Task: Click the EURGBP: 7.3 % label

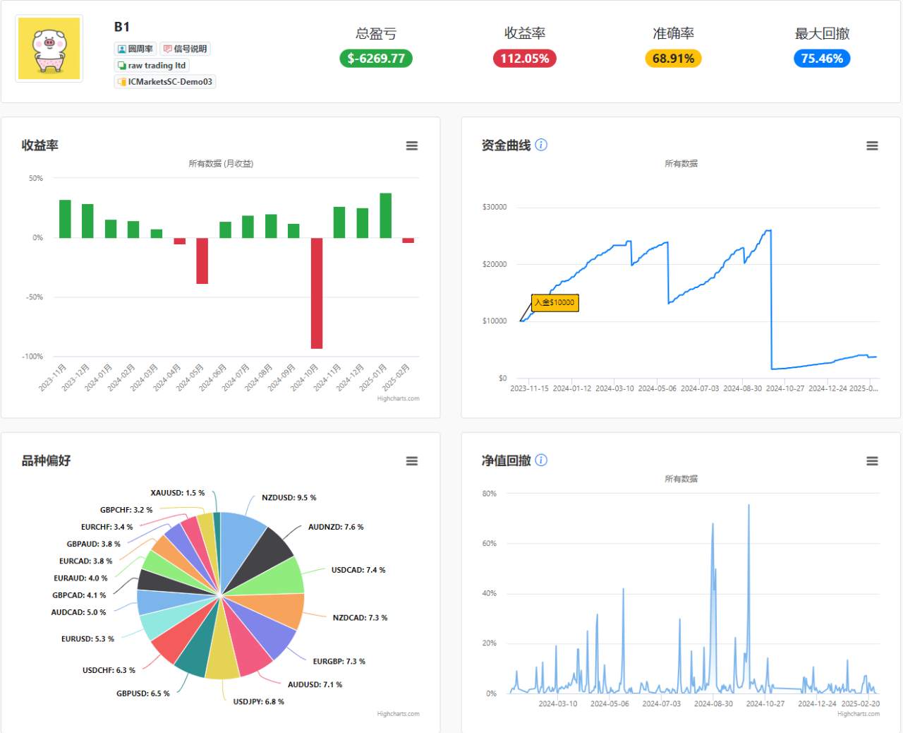Action: [339, 662]
